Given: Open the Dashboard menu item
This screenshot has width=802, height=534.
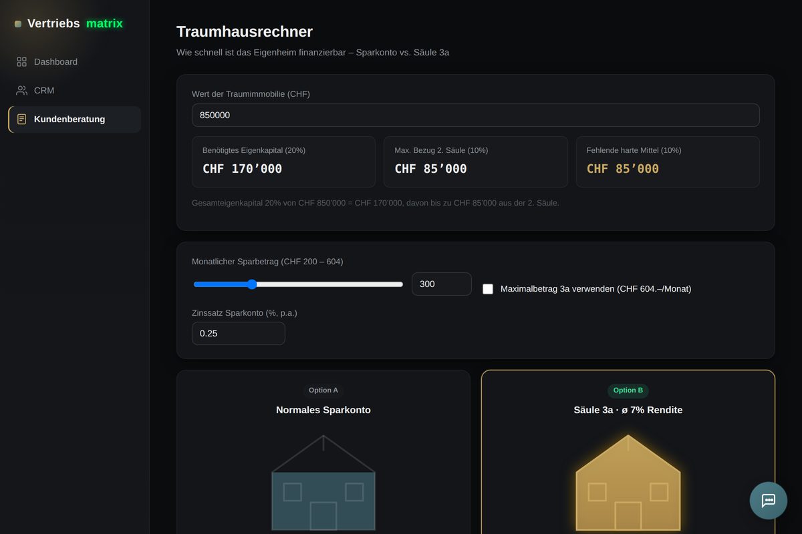Looking at the screenshot, I should pyautogui.click(x=75, y=61).
